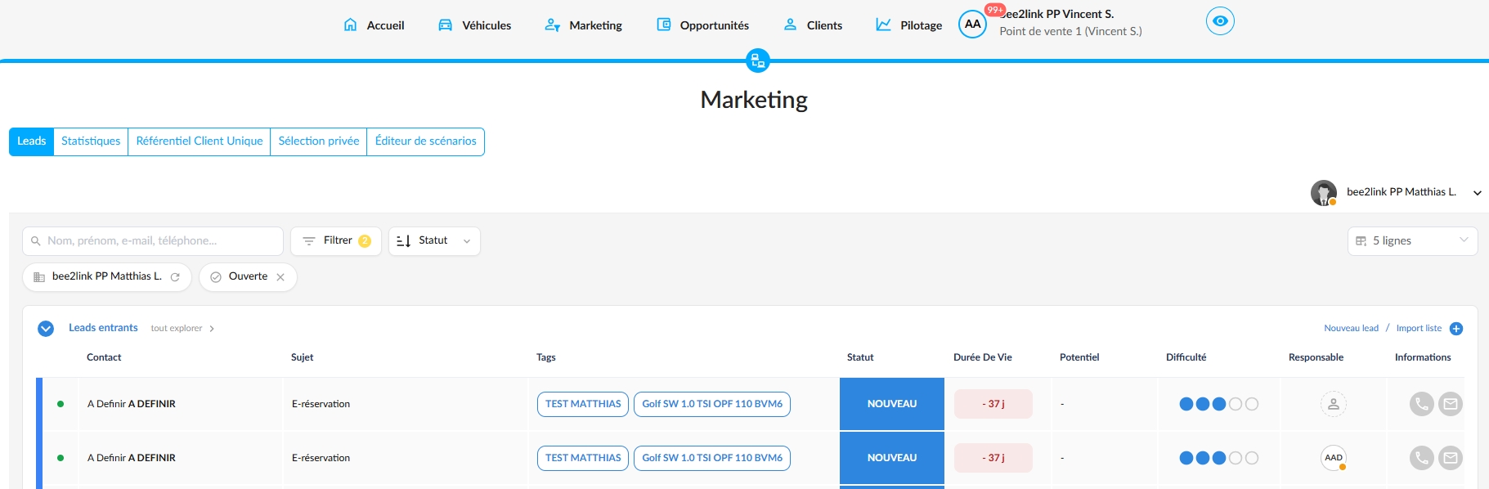1489x489 pixels.
Task: Click the Contact column header
Action: (104, 357)
